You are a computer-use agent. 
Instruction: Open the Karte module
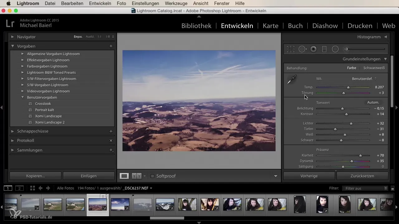pos(271,26)
